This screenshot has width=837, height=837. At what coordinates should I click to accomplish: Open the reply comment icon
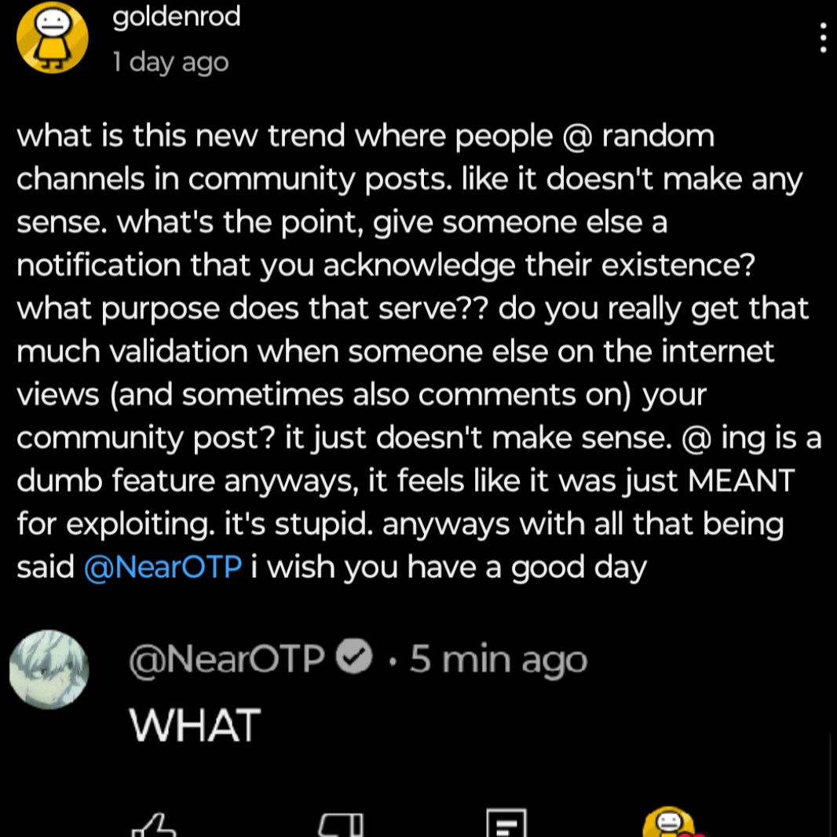pos(506,825)
